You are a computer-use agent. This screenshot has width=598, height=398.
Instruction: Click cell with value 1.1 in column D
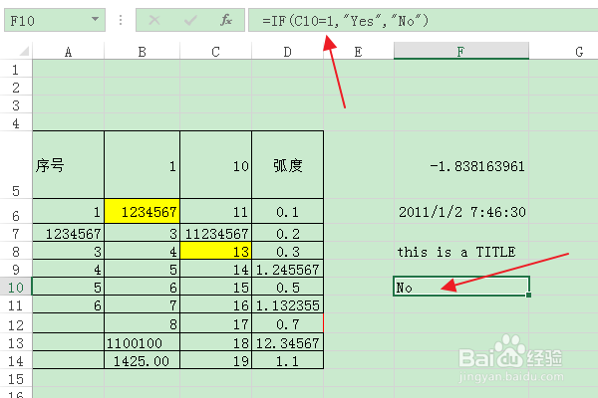(288, 360)
